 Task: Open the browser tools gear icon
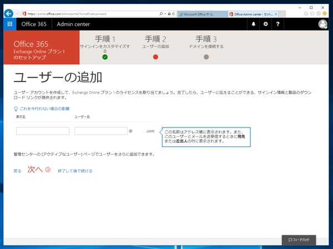coord(319,14)
